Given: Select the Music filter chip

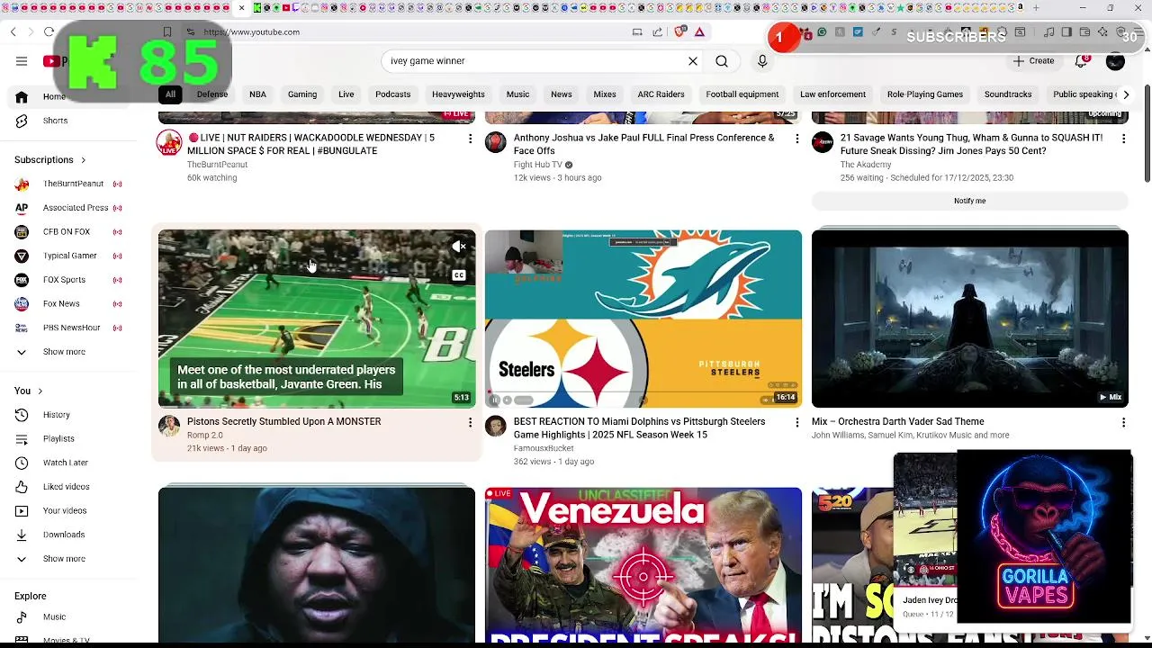Looking at the screenshot, I should point(517,94).
